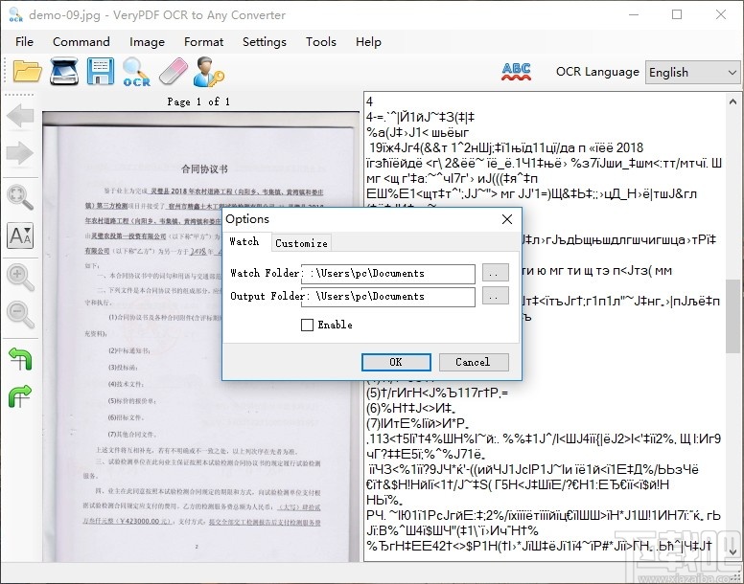Click the OCR text scrollbar down arrow
Image resolution: width=744 pixels, height=584 pixels.
pos(732,552)
